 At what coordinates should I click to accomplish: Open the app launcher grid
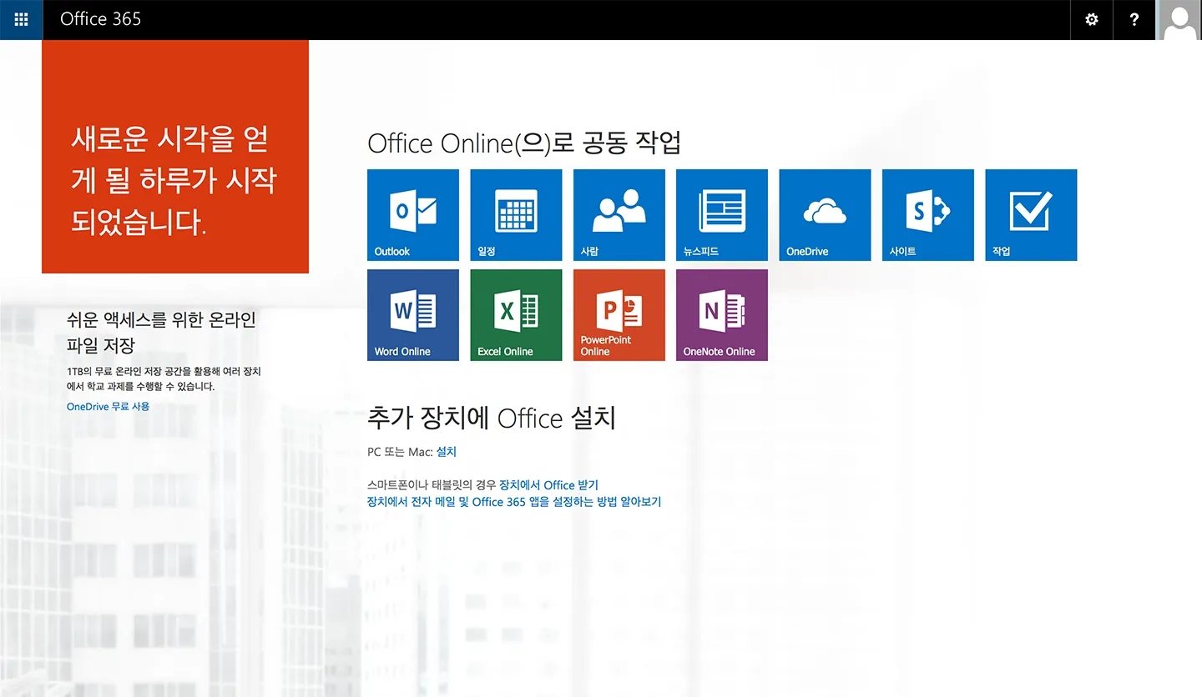pyautogui.click(x=21, y=20)
